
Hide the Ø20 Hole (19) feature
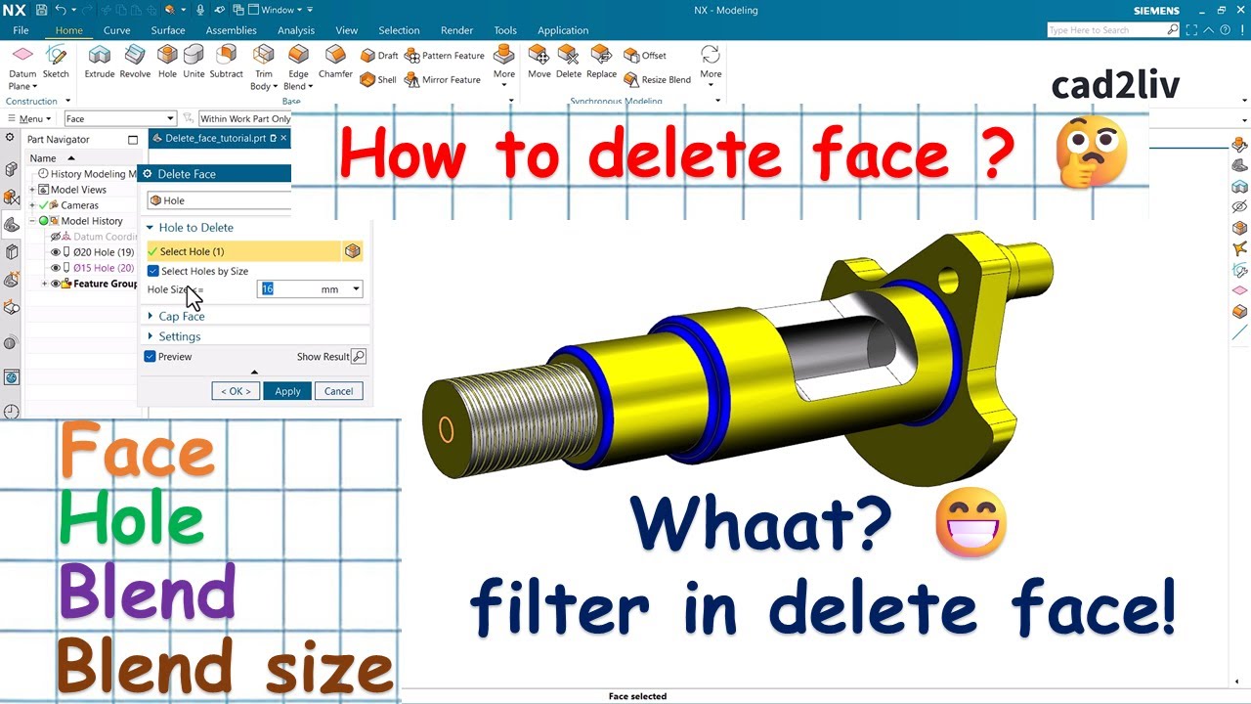click(56, 252)
